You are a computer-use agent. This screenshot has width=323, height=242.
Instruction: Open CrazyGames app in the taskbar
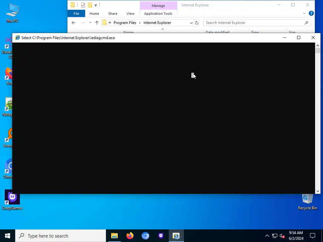[x=161, y=236]
